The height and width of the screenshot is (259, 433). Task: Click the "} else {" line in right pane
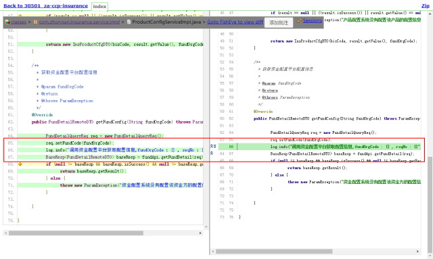279,174
